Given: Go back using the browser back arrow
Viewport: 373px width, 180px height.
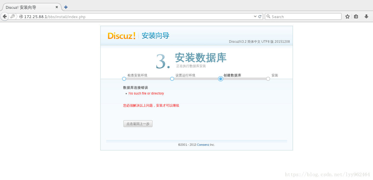Looking at the screenshot, I should (5, 16).
